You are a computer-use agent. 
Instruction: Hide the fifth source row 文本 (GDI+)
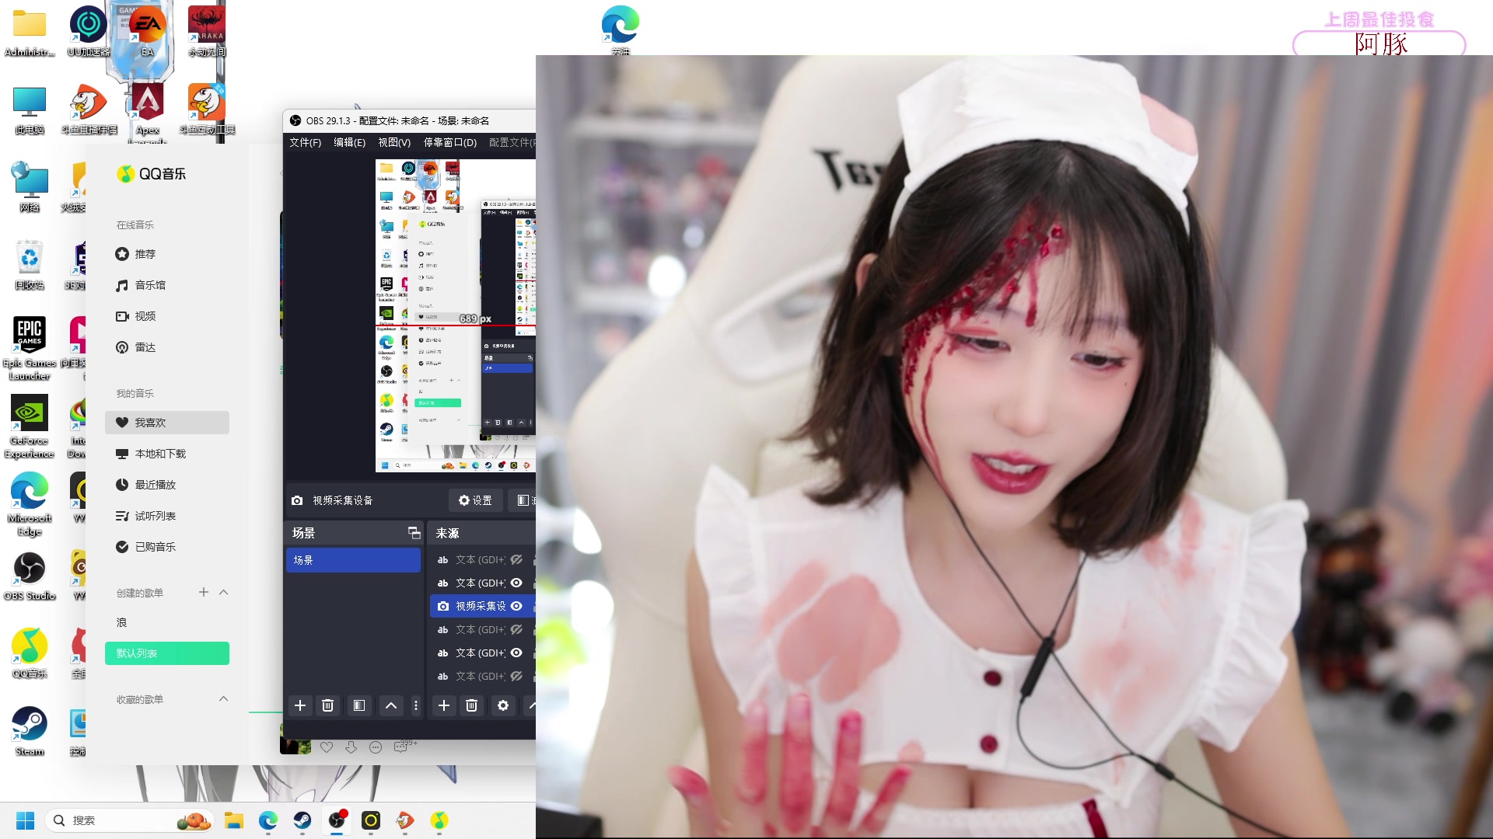[516, 653]
